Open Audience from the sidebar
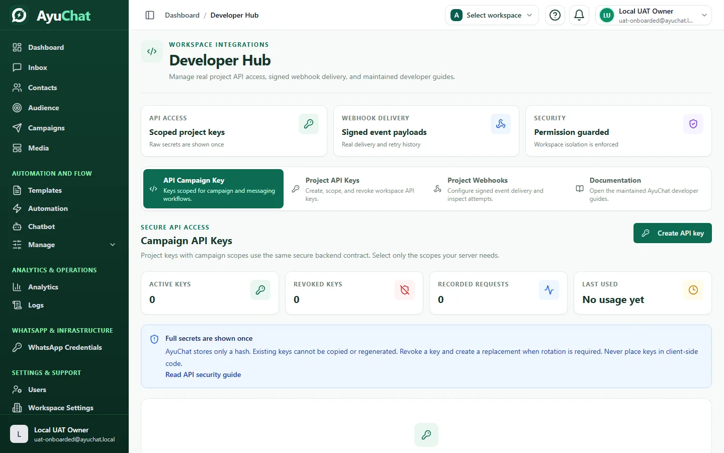This screenshot has height=453, width=724. click(64, 108)
